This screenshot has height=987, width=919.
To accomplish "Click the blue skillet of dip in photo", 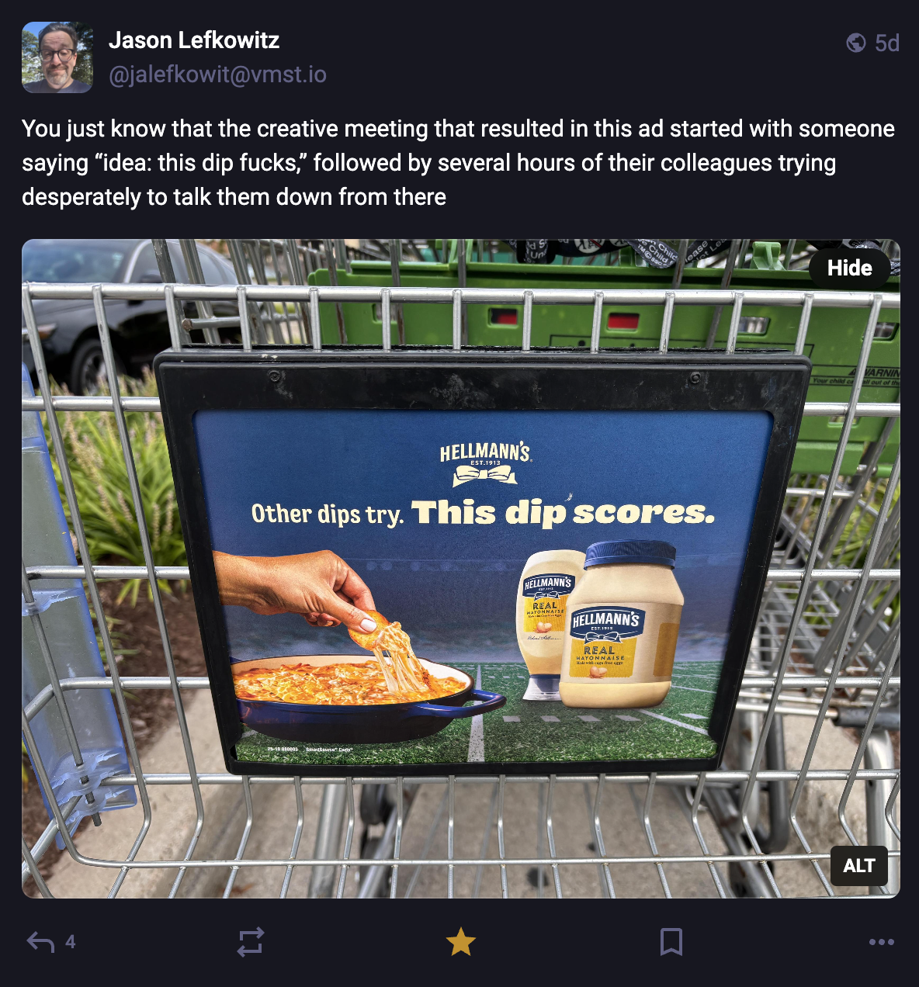I will point(357,698).
